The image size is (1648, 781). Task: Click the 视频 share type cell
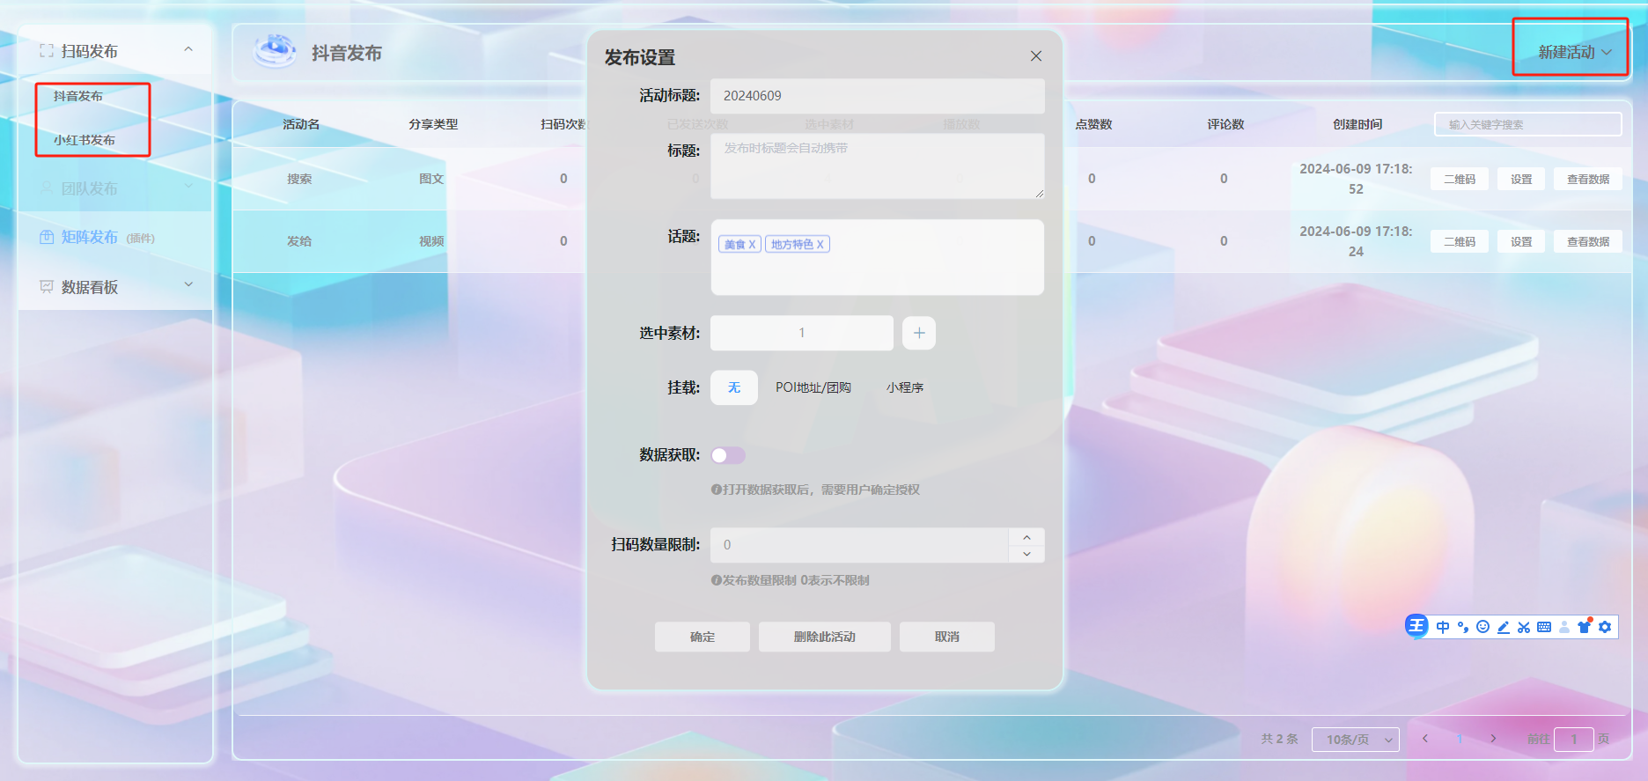coord(431,241)
